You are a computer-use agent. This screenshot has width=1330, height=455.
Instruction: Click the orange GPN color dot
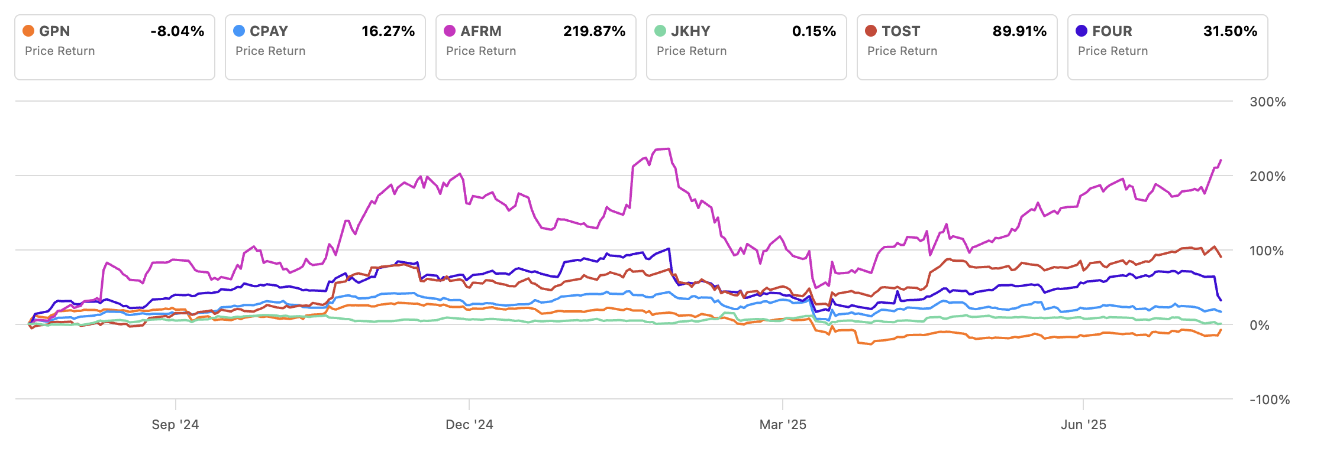pyautogui.click(x=28, y=31)
